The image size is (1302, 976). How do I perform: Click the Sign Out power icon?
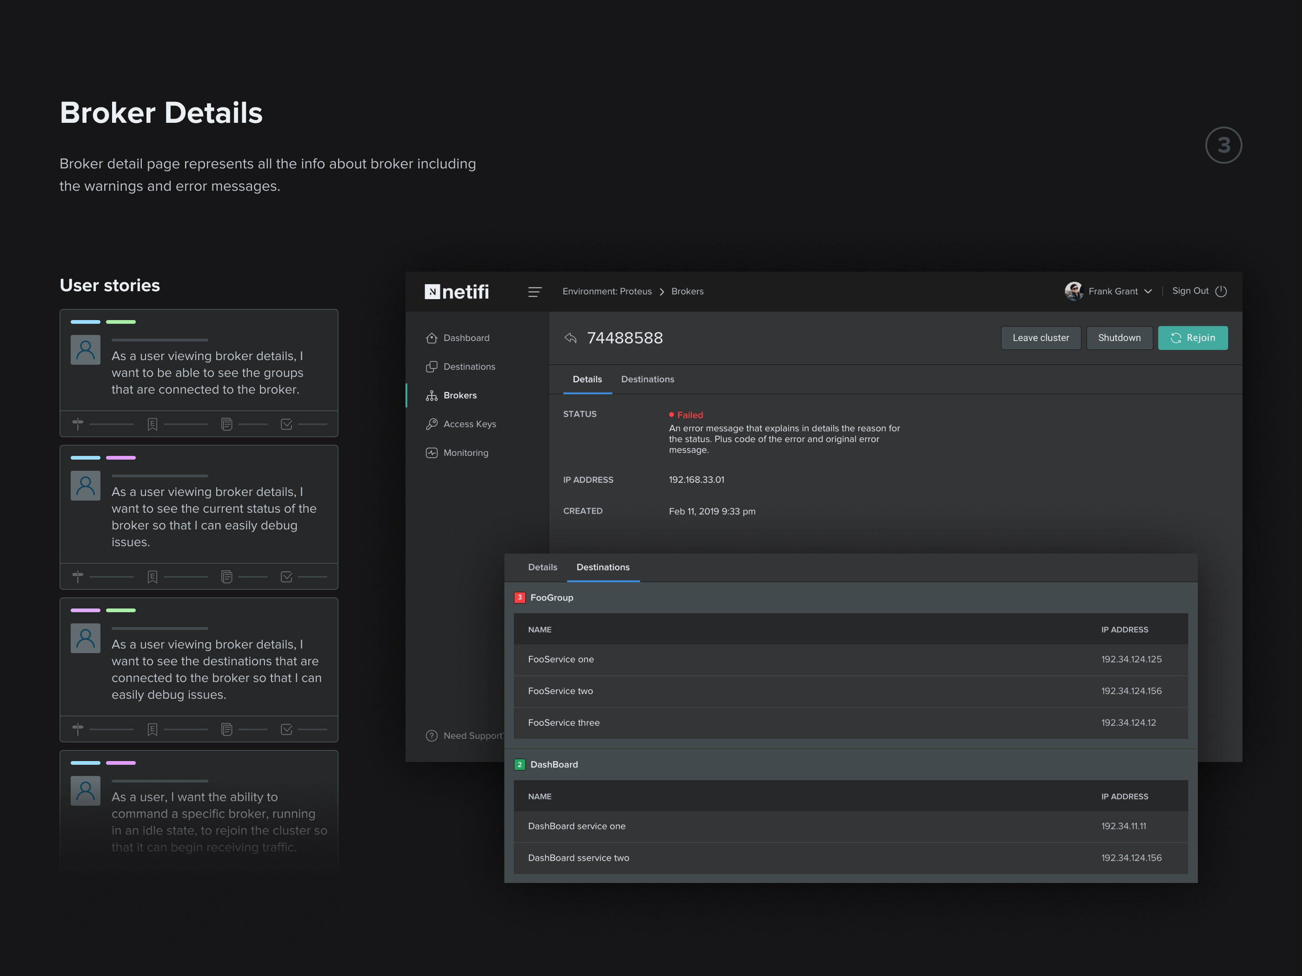pos(1222,292)
